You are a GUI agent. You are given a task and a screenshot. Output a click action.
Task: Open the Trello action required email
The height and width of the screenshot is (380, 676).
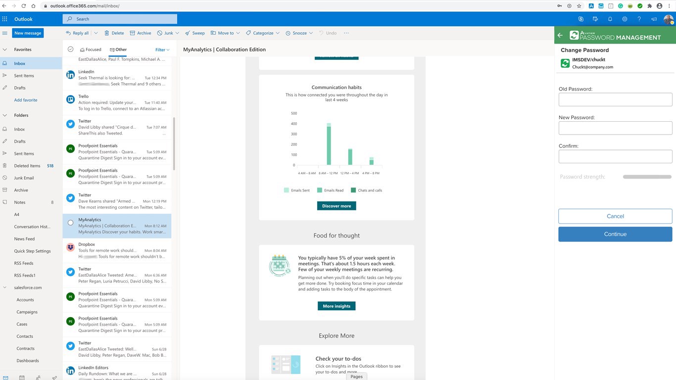coord(117,102)
